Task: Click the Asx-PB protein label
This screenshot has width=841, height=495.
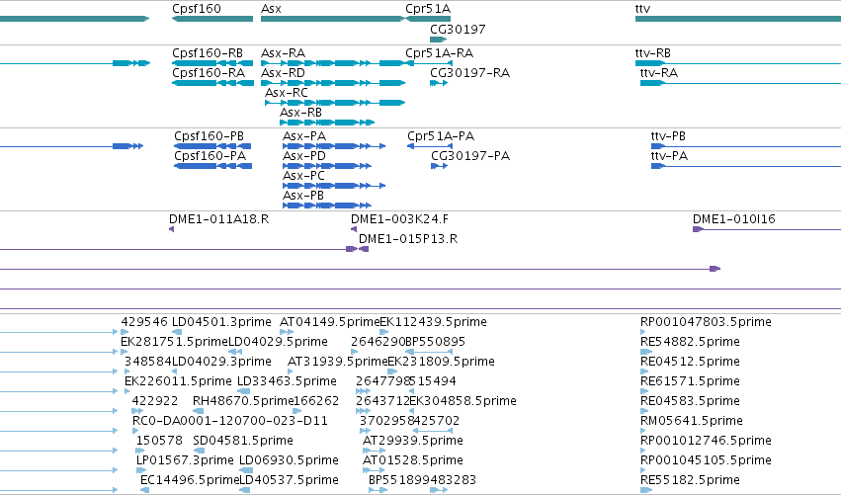Action: point(303,196)
